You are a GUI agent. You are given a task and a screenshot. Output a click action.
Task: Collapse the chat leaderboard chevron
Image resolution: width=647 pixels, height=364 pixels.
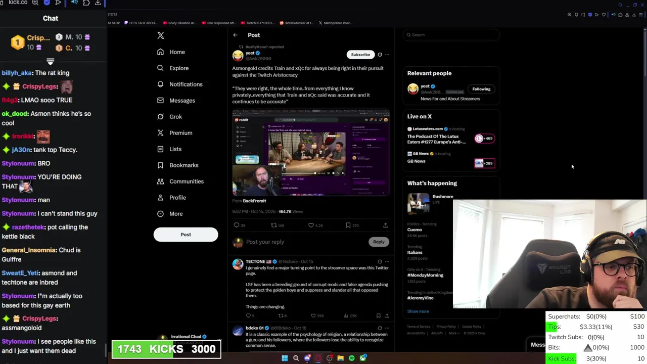[50, 62]
